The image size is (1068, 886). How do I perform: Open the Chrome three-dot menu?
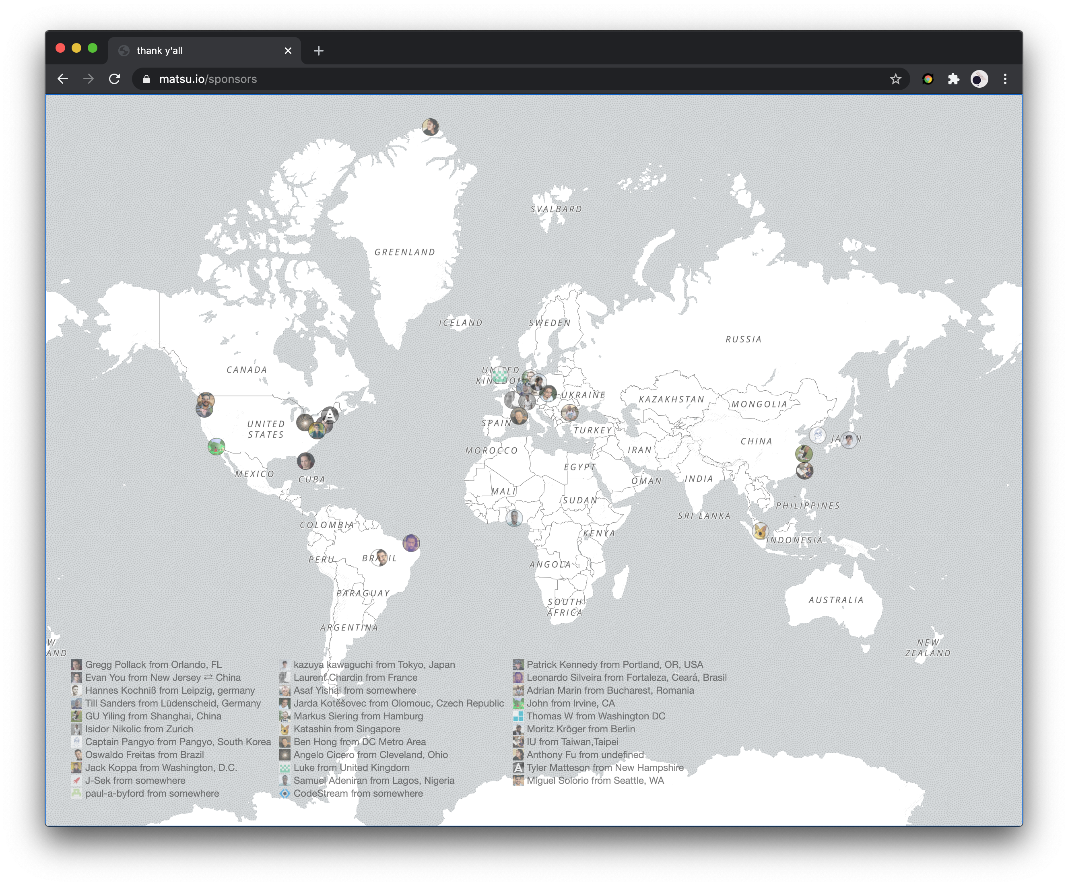coord(1004,79)
